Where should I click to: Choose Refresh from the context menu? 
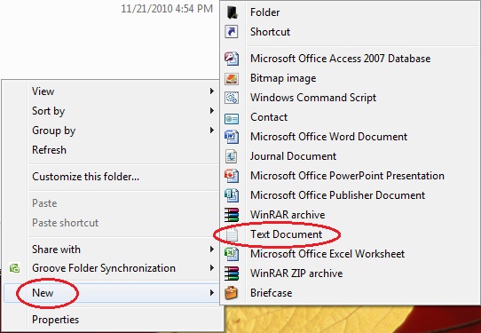point(49,150)
